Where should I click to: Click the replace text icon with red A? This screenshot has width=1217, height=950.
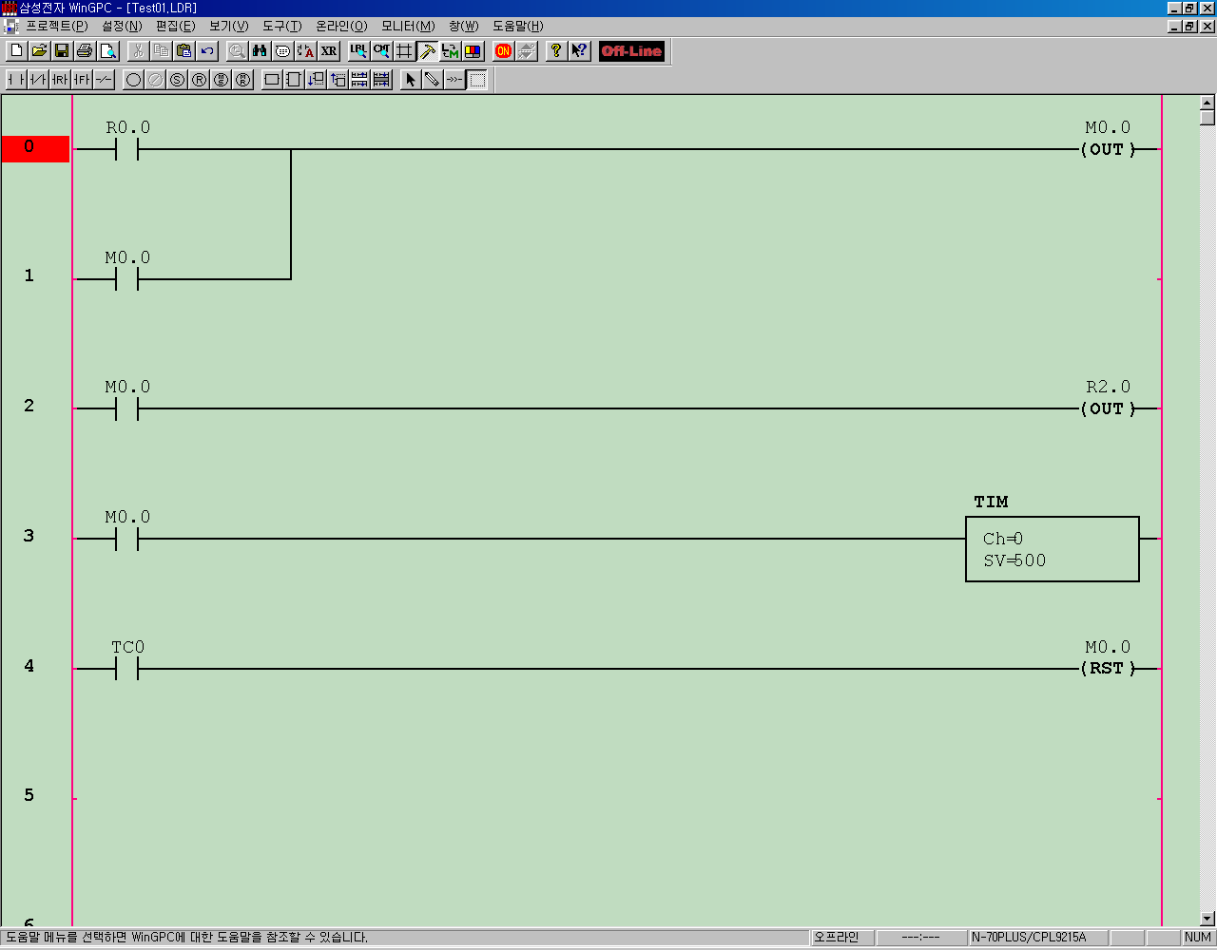(x=305, y=51)
